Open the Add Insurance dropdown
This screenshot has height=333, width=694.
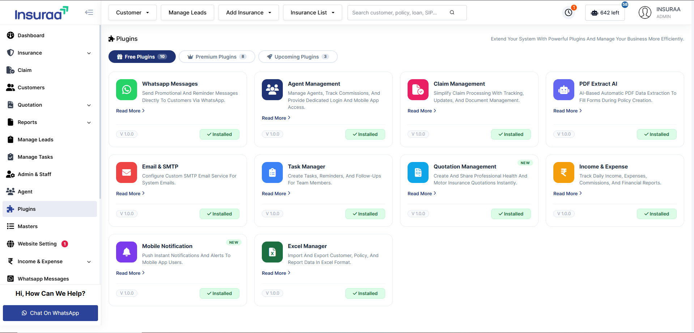[248, 13]
